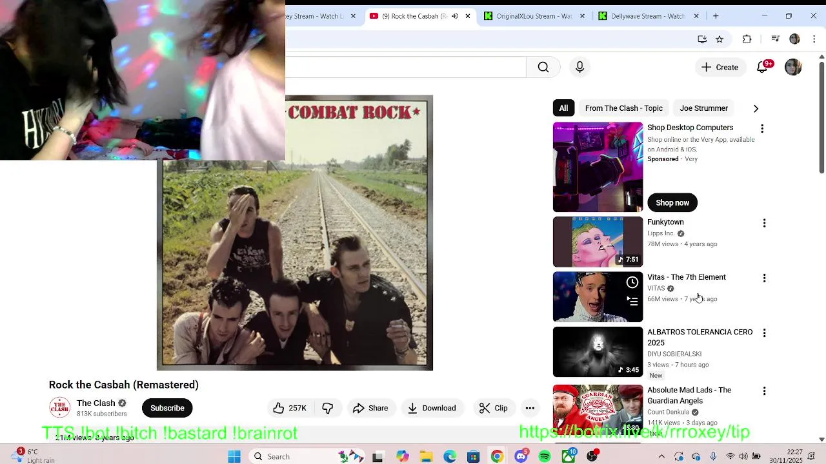Open File Explorer from the taskbar
Image resolution: width=826 pixels, height=464 pixels.
tap(426, 456)
